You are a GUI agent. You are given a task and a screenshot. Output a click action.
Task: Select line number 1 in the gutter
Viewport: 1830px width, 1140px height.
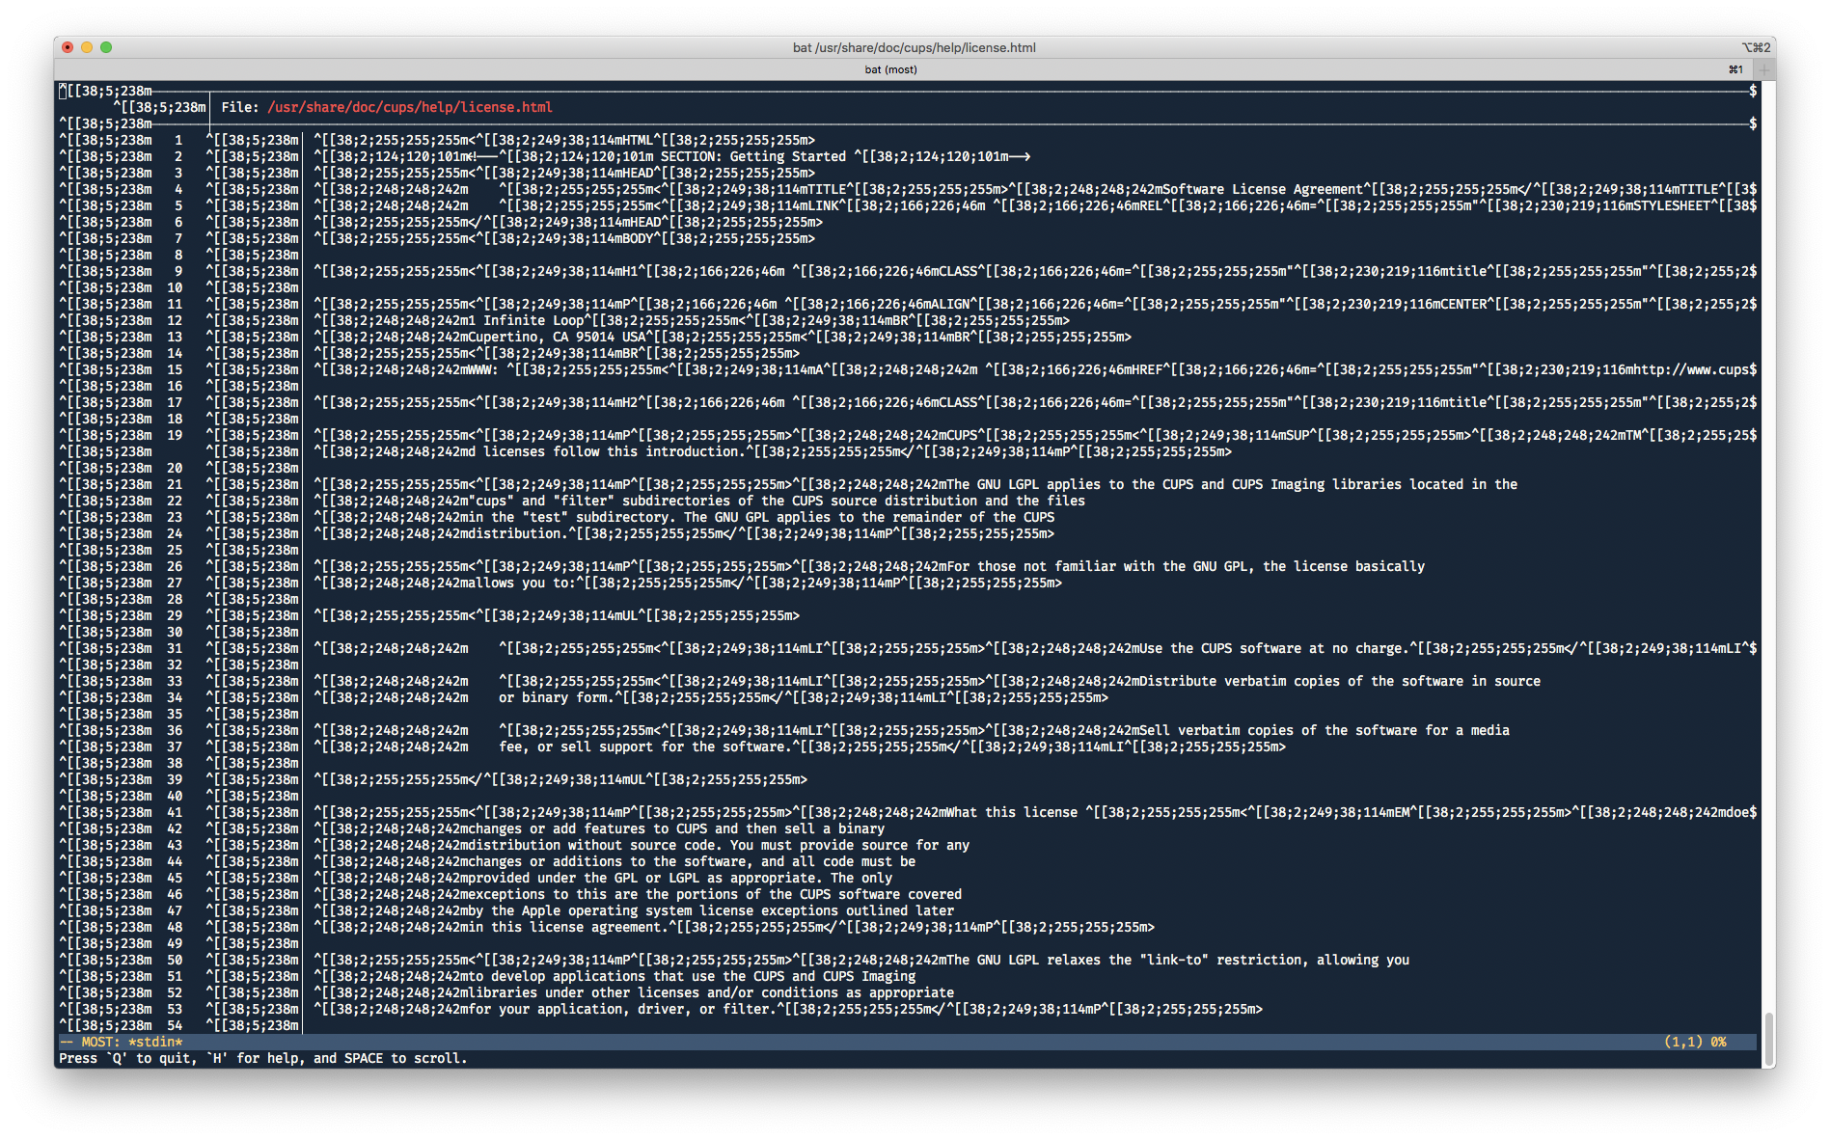tap(179, 140)
